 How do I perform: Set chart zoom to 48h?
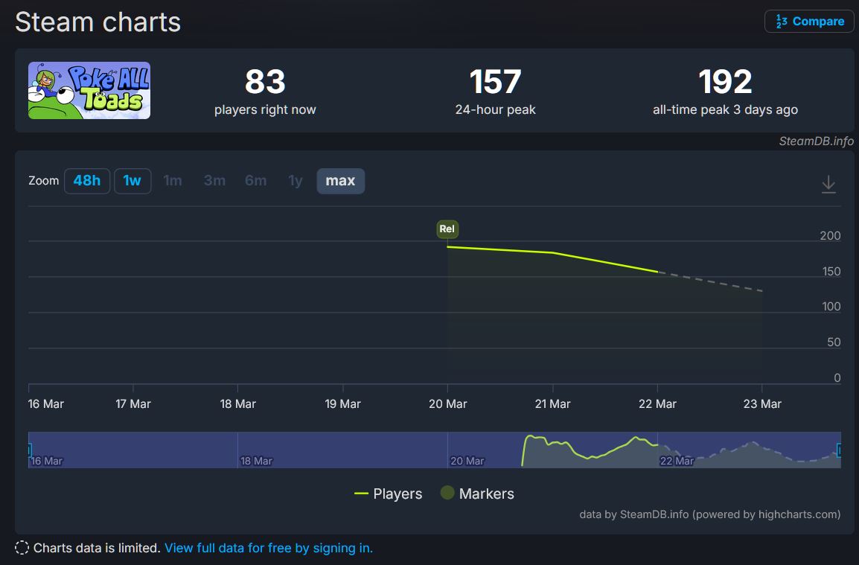point(87,181)
